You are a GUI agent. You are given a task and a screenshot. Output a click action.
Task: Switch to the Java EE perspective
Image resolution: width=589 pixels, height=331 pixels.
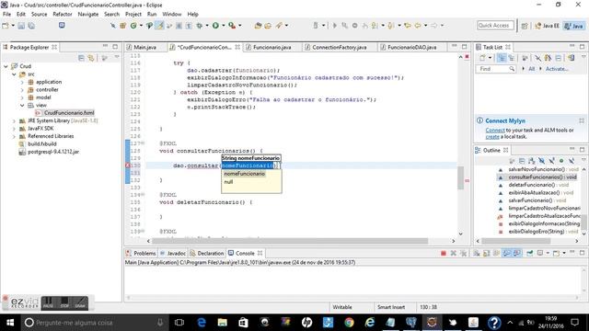tap(547, 26)
